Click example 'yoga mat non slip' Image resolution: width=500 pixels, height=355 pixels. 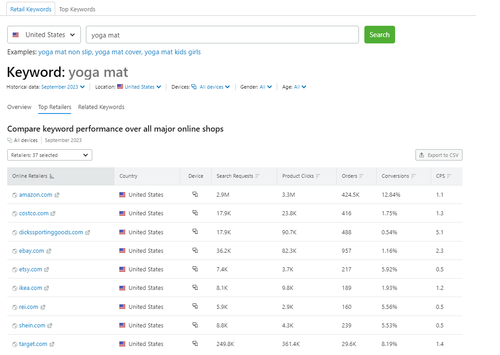pos(65,52)
